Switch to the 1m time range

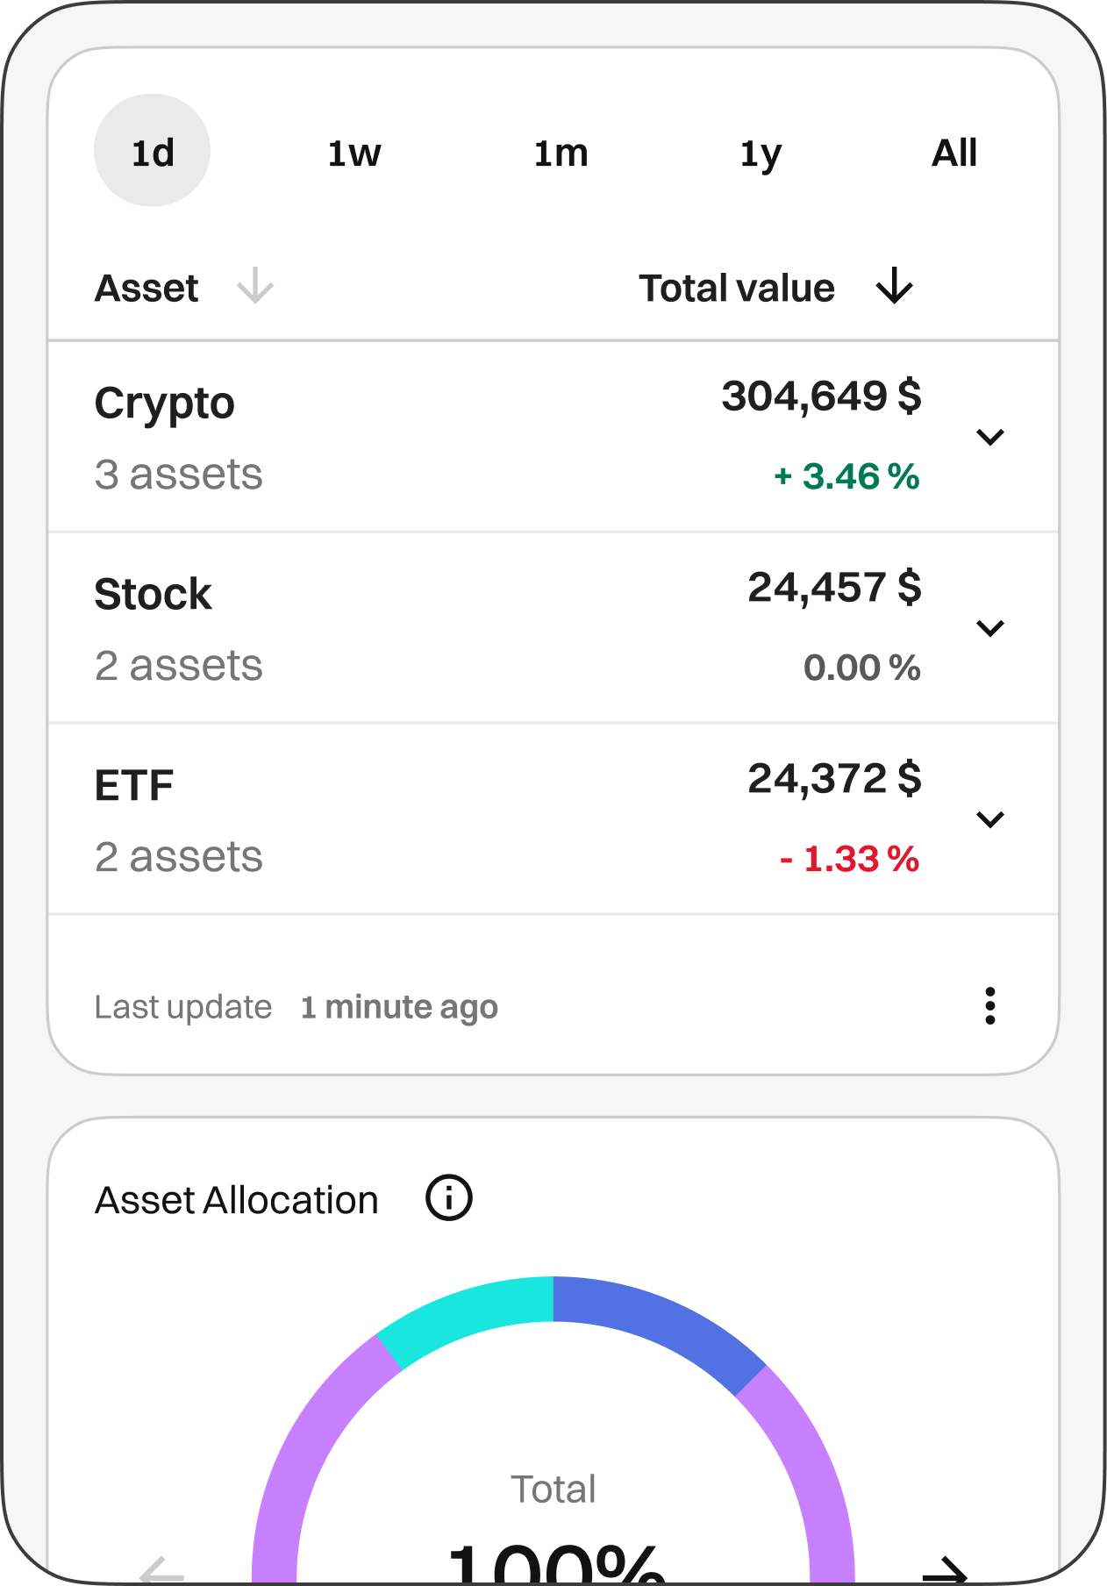coord(561,154)
